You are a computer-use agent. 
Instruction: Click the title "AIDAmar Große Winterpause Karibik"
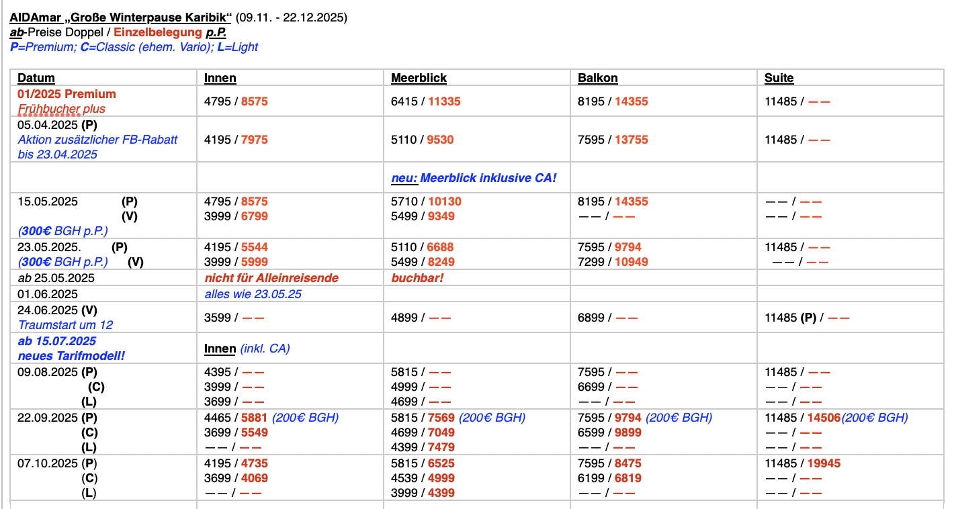(121, 17)
